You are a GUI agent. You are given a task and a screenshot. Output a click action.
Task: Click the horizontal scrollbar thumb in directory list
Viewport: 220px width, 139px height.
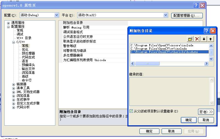coord(147,63)
